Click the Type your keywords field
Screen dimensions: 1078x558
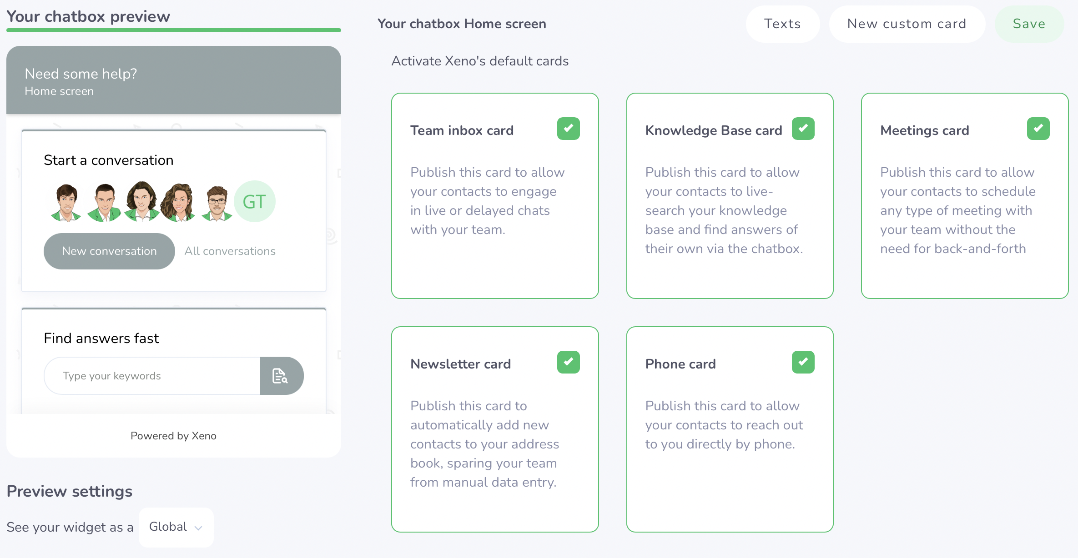tap(152, 376)
